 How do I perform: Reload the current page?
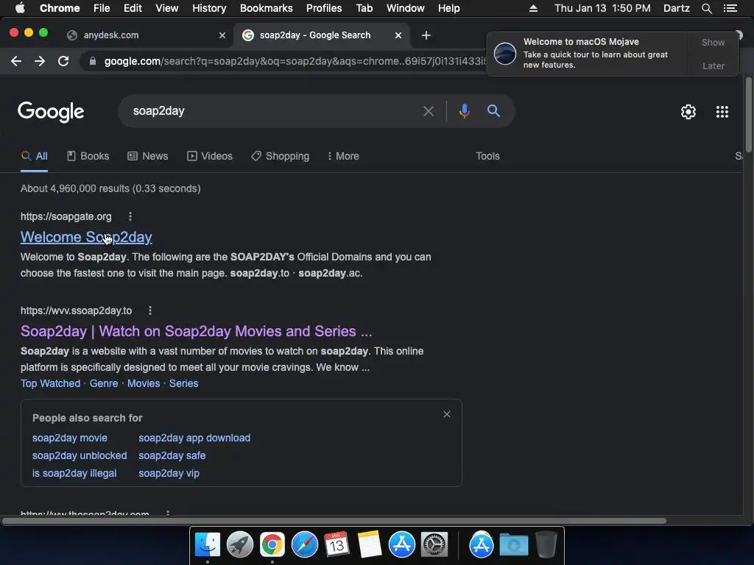click(63, 61)
